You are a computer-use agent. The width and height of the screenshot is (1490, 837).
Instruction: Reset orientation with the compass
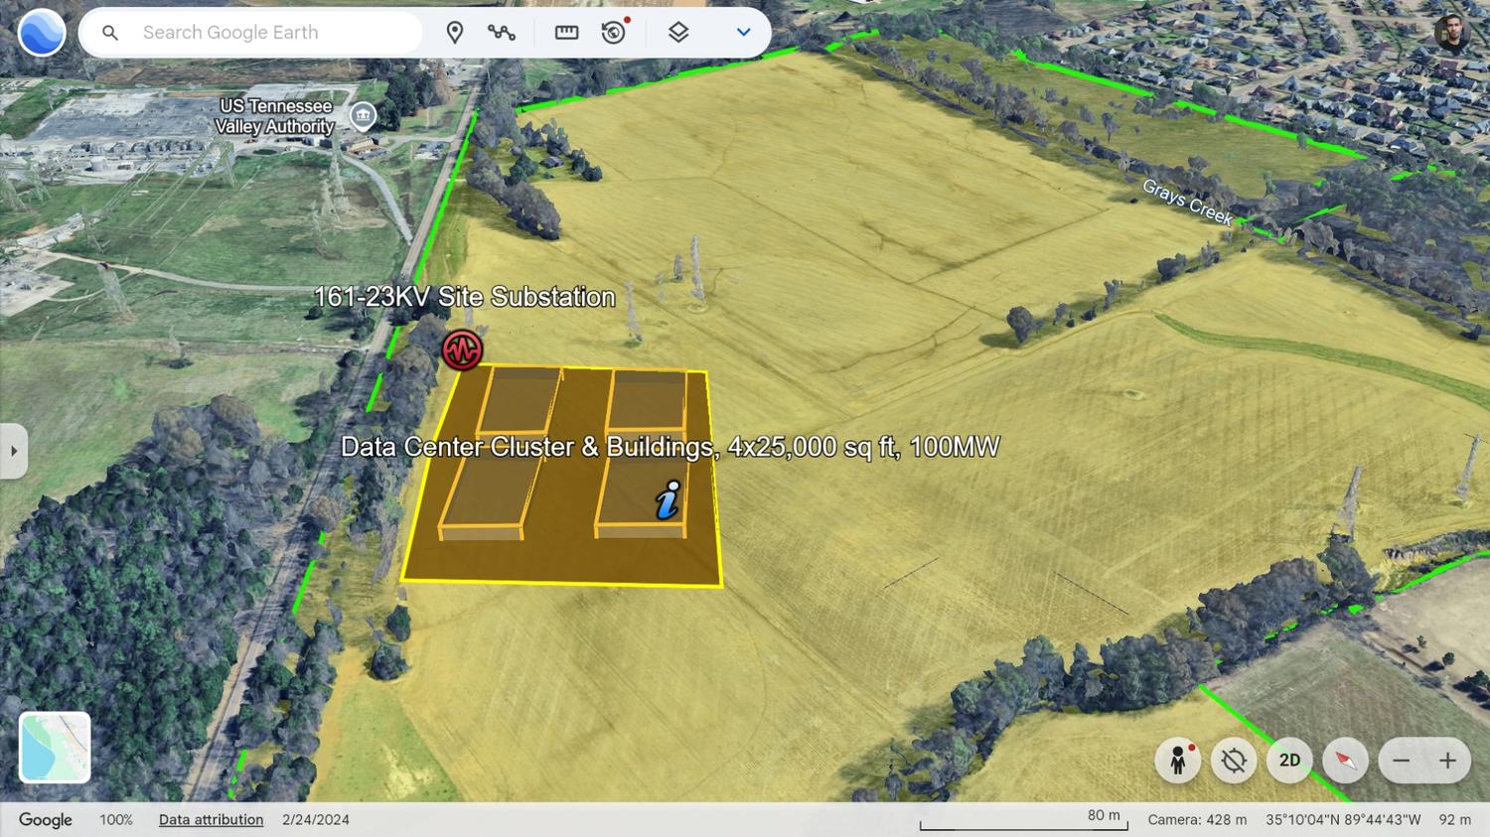click(x=1345, y=761)
